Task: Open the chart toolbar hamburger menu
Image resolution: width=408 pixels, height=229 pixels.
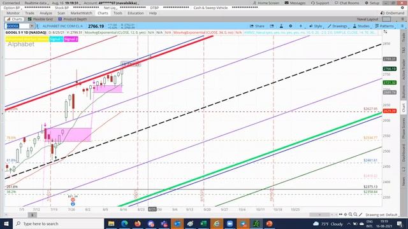Action: point(402,26)
